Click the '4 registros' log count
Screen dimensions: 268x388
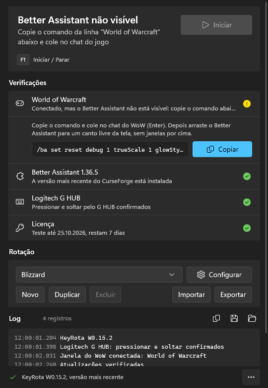(x=57, y=318)
